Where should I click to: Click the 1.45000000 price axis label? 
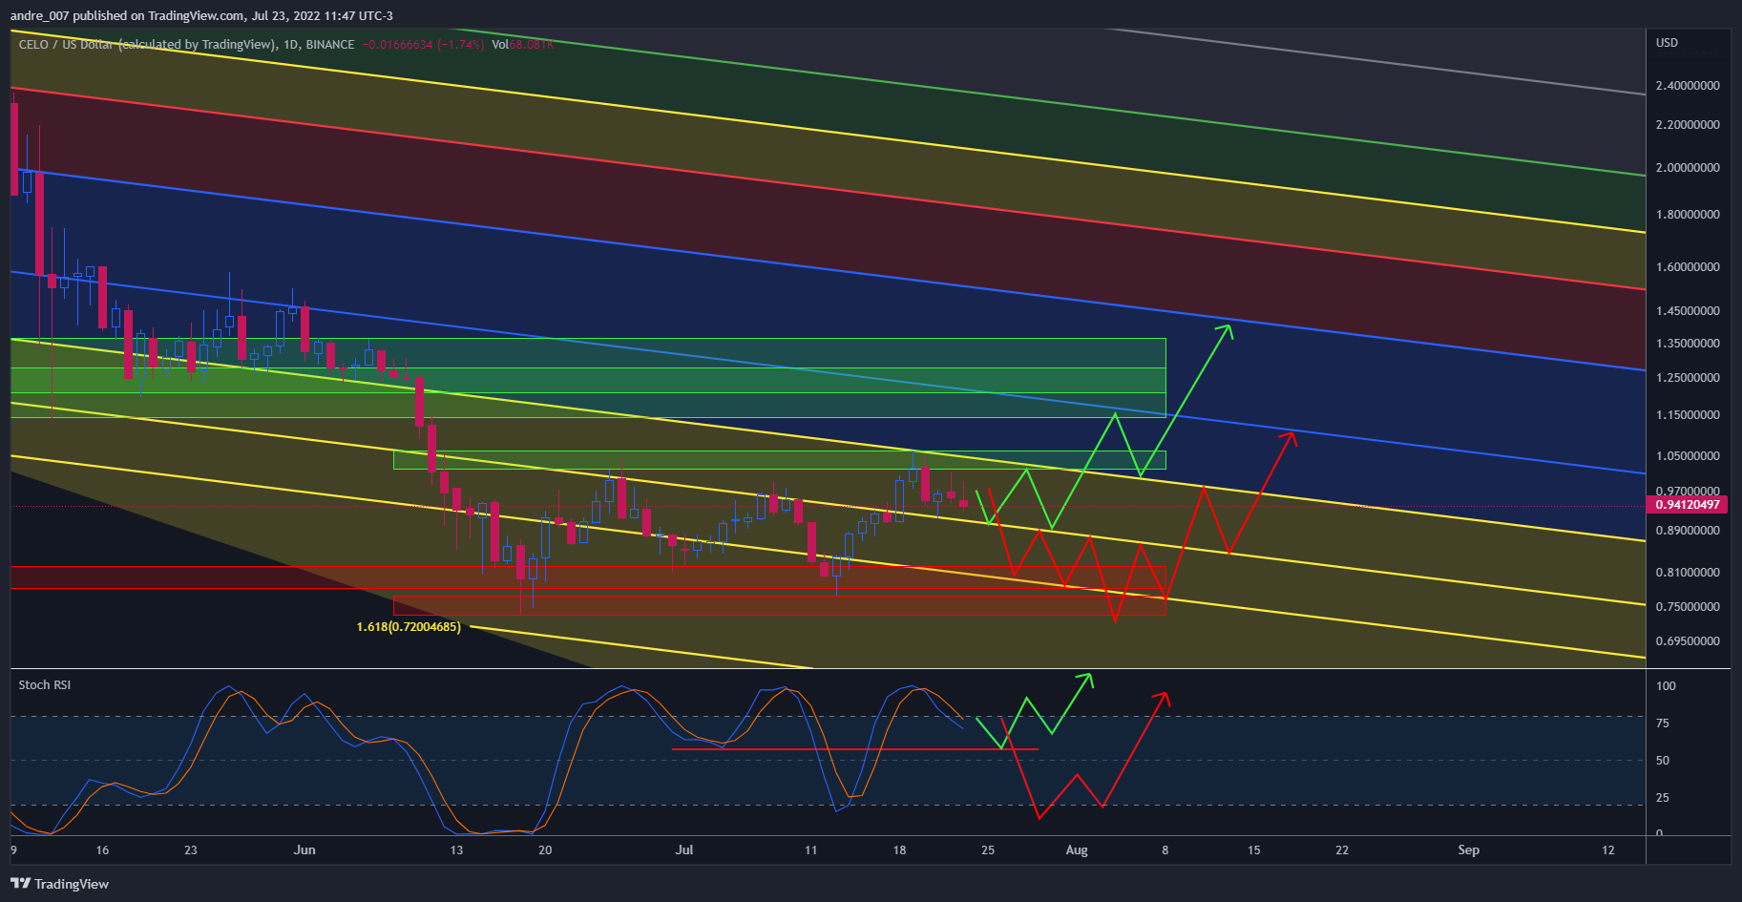(x=1688, y=311)
